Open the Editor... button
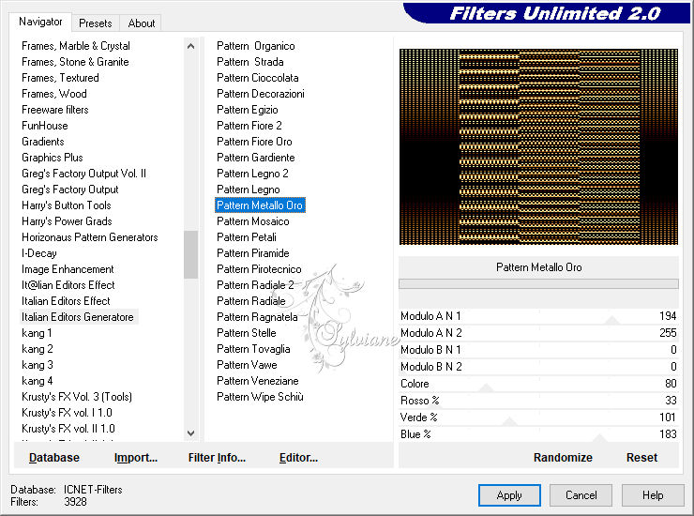 298,458
